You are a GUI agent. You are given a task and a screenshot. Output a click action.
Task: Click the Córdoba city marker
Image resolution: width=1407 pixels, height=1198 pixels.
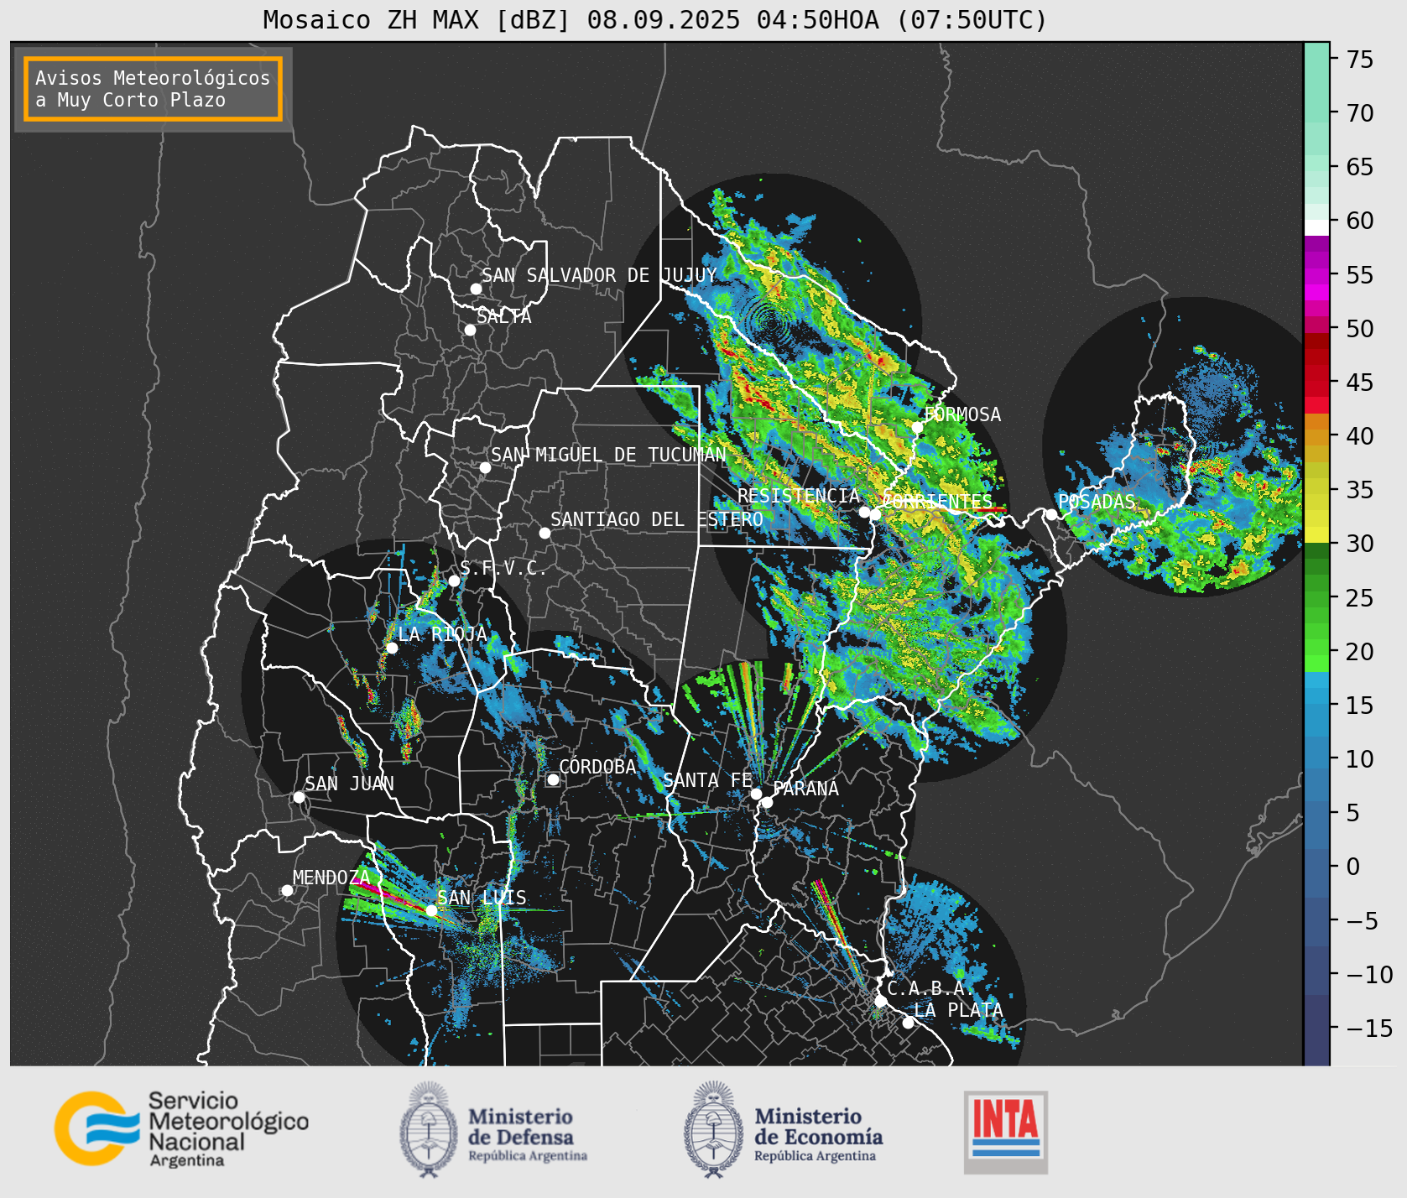(553, 779)
